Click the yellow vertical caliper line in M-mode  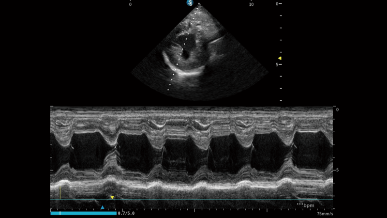[60, 192]
